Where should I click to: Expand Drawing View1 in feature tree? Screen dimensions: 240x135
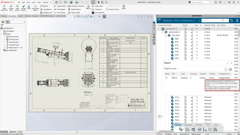(x=4, y=39)
